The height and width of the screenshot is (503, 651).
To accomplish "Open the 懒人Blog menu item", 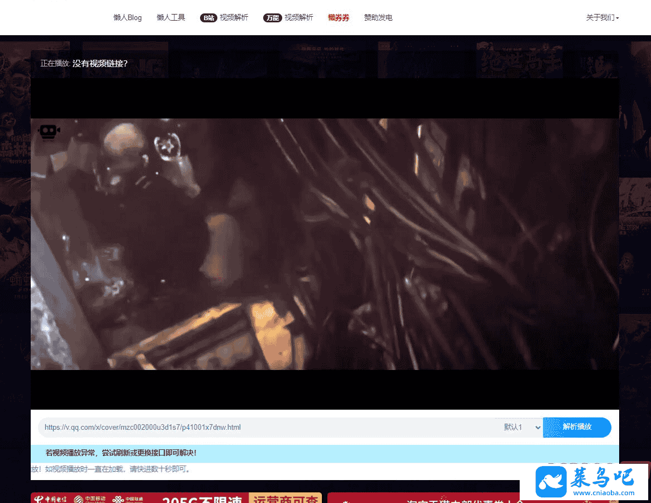I will coord(127,17).
